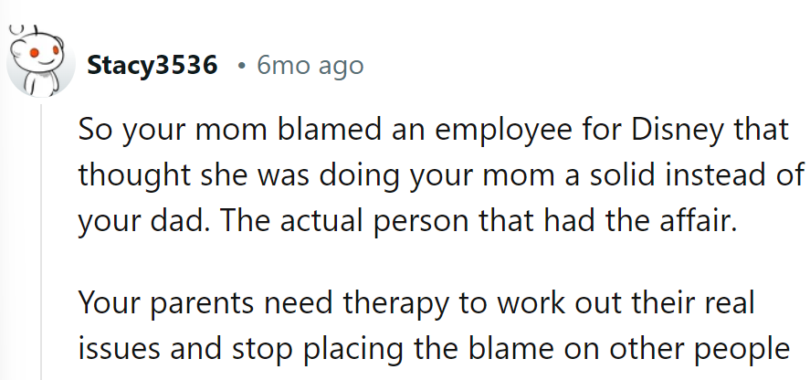This screenshot has height=380, width=810.
Task: Click the 6mo ago timestamp
Action: (309, 66)
